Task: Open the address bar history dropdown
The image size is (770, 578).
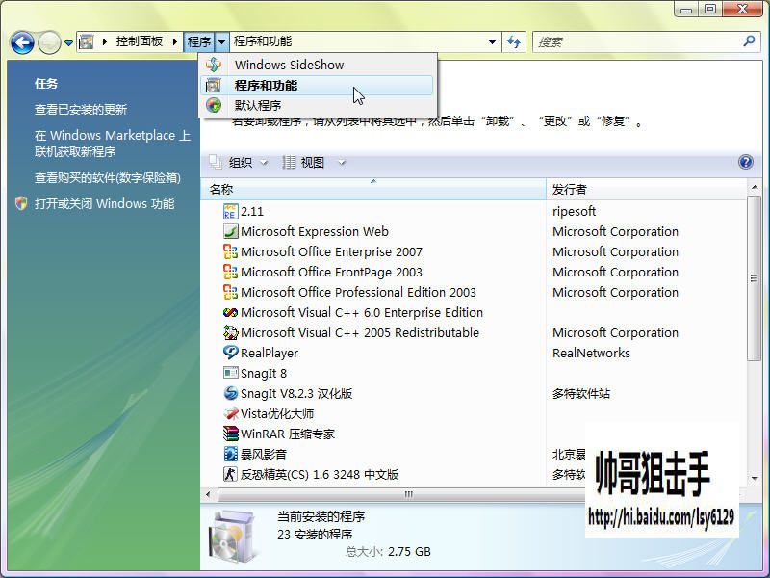Action: (492, 42)
